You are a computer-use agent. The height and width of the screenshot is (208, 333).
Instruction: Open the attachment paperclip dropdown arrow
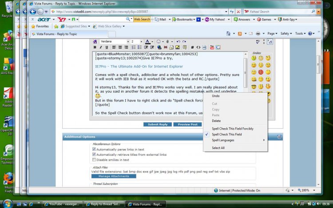coord(172,42)
